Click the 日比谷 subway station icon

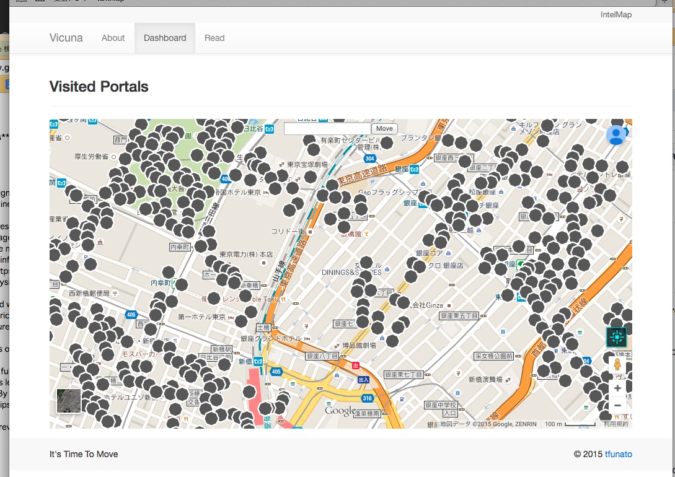pyautogui.click(x=270, y=129)
